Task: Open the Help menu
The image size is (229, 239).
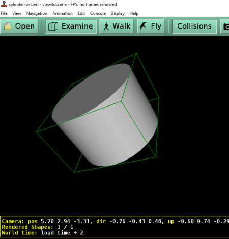Action: click(x=134, y=13)
